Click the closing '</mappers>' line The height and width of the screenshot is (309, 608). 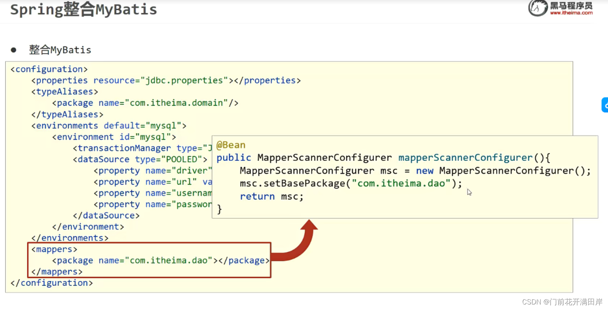(57, 272)
